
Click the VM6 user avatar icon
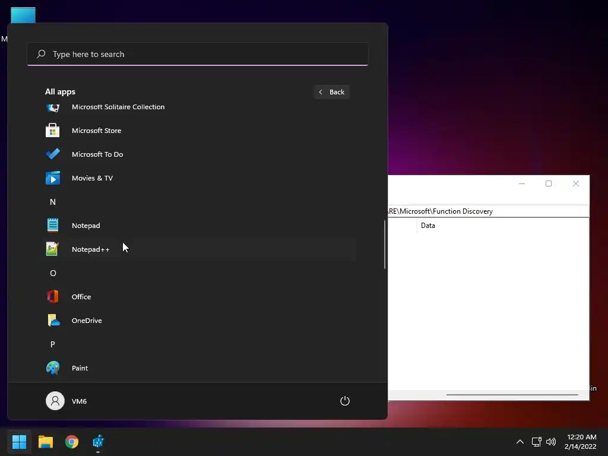tap(55, 401)
